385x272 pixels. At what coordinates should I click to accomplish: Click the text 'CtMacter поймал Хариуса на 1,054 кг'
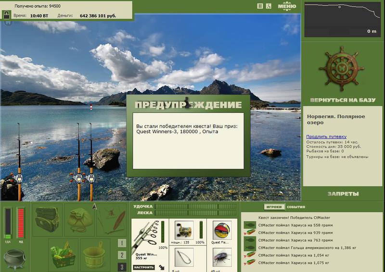(x=294, y=255)
